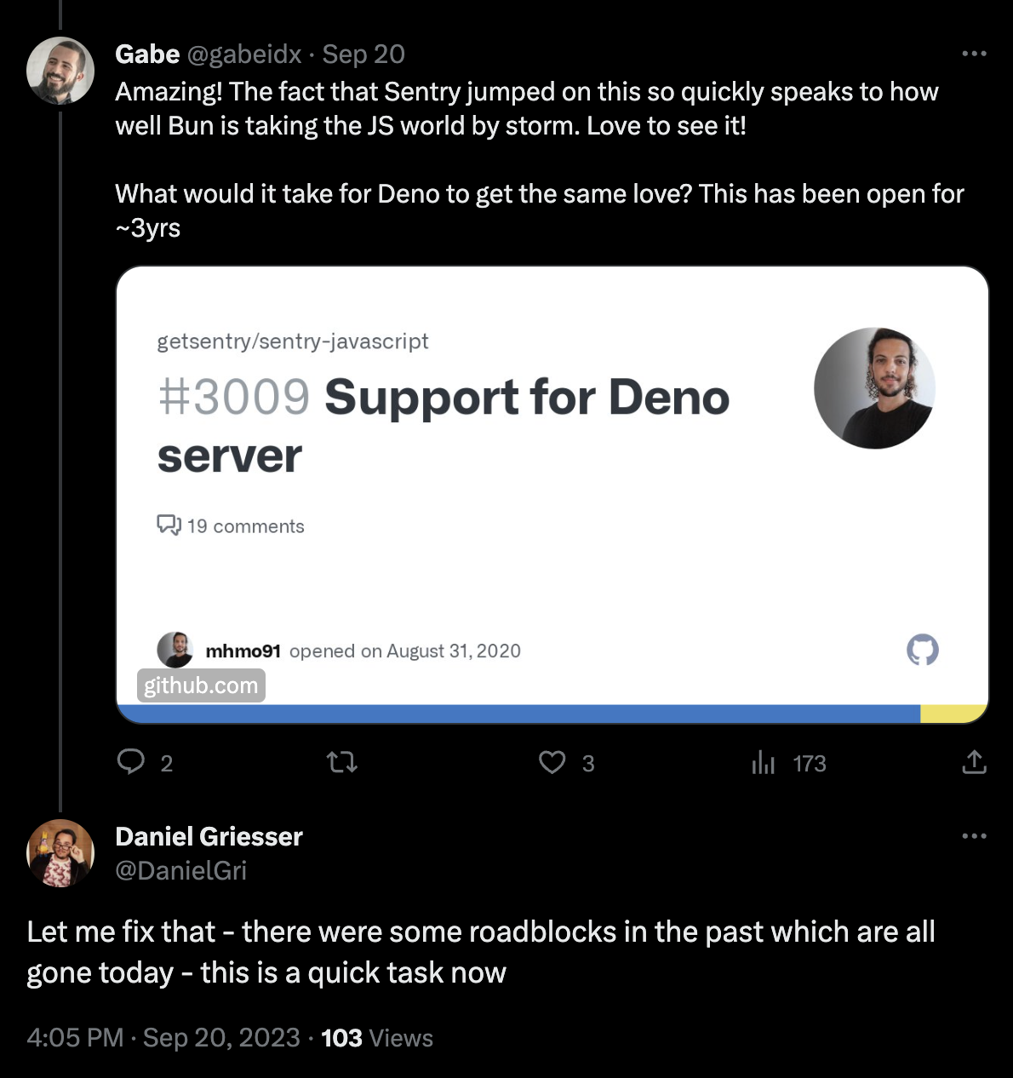Open the reply comments on Gabe's tweet
The height and width of the screenshot is (1078, 1013).
(x=134, y=763)
